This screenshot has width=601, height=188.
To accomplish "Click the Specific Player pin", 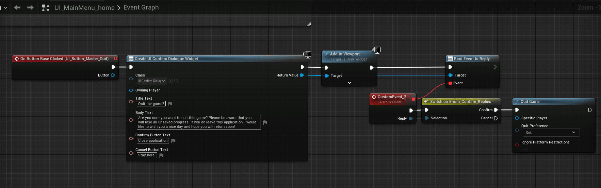I will [517, 118].
